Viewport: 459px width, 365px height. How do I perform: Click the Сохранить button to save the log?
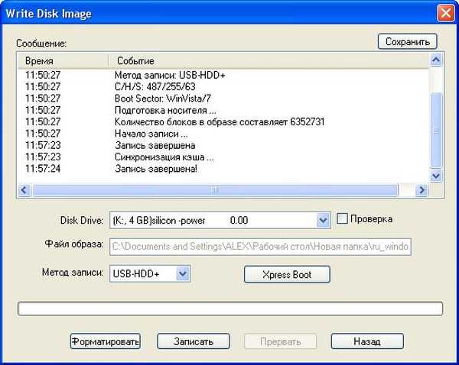(x=407, y=41)
